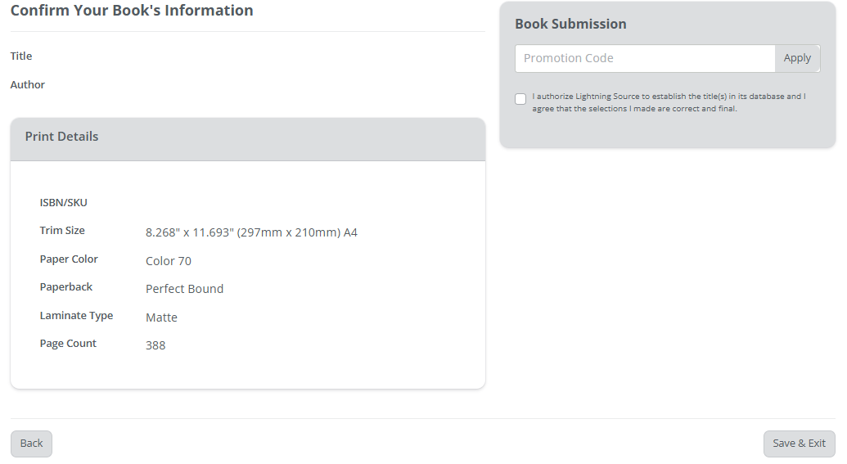This screenshot has width=847, height=464.
Task: Click the Perfect Bound value
Action: tap(184, 289)
